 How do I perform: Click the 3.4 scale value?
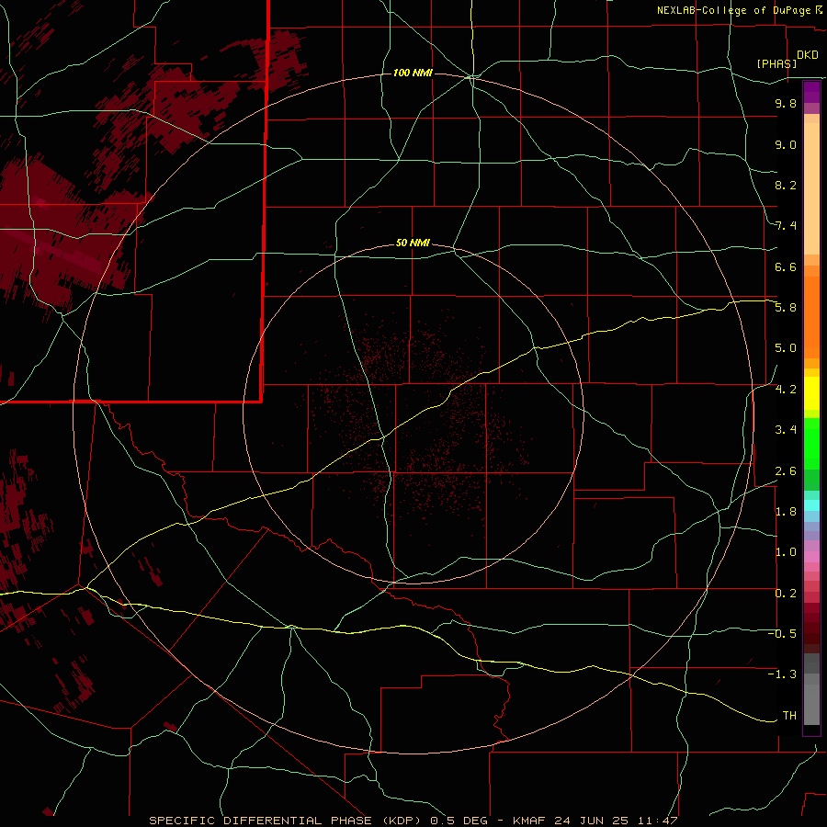pos(786,430)
